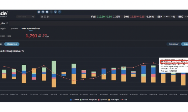
Task: Open the DXG ticker symbol
Action: (x=126, y=17)
